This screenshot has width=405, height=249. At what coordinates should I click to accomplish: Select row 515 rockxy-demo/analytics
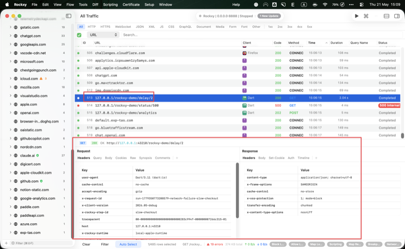(x=237, y=113)
